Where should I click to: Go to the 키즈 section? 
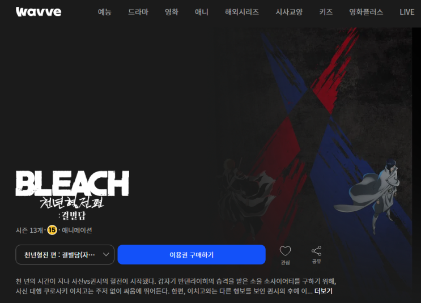coord(326,12)
